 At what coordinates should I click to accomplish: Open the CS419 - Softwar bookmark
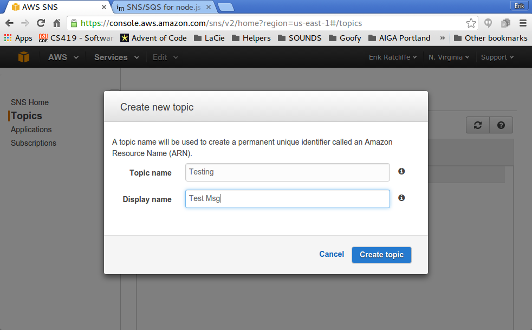76,38
